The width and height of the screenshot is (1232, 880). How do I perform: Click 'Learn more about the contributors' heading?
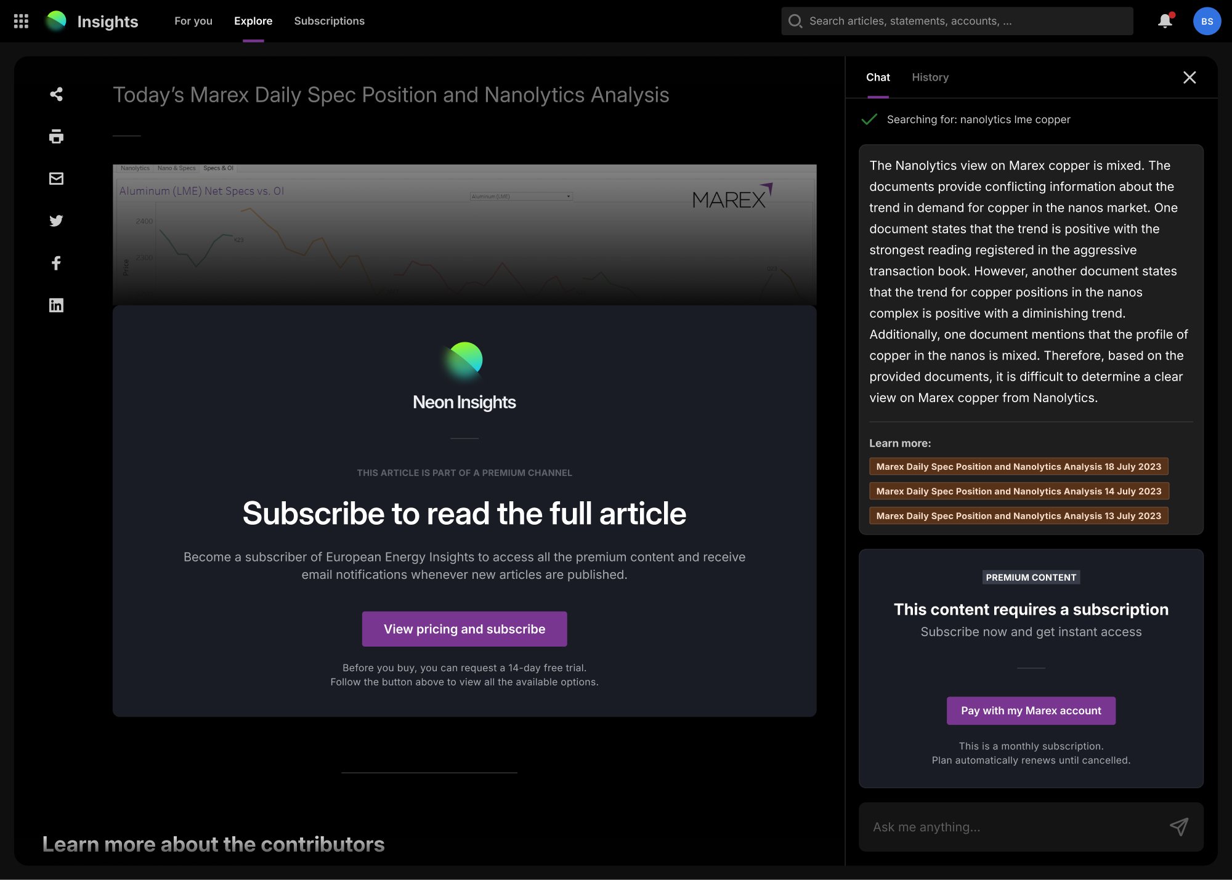tap(213, 844)
